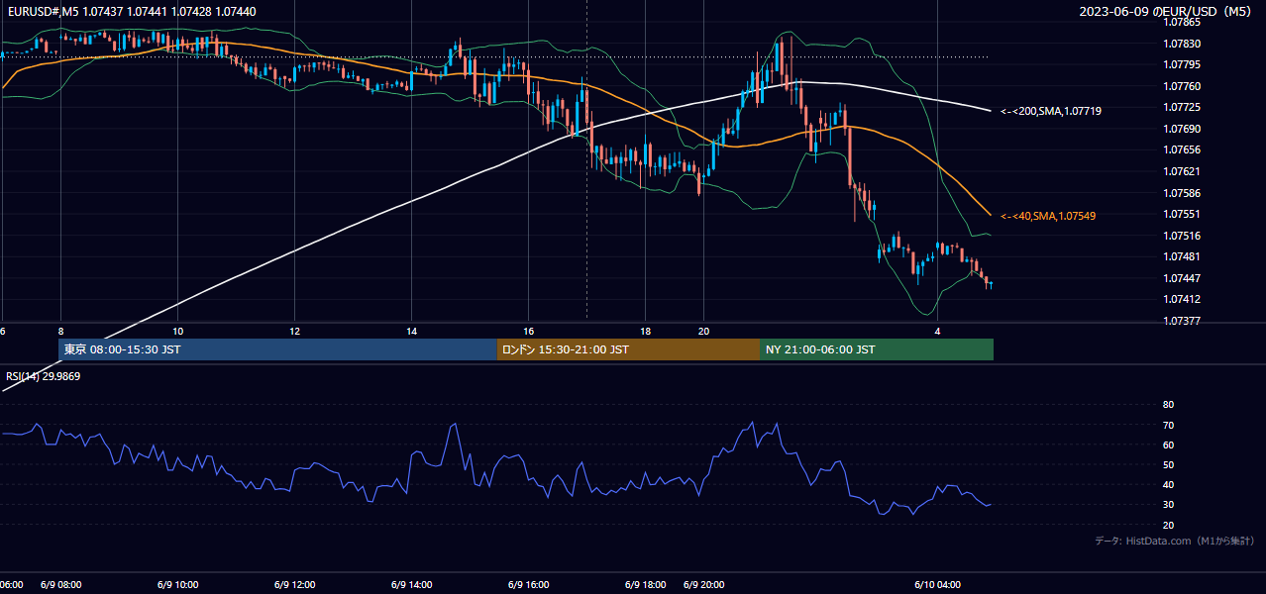Screen dimensions: 1266x594
Task: Click hour label 4 under the price chart
Action: (x=937, y=331)
